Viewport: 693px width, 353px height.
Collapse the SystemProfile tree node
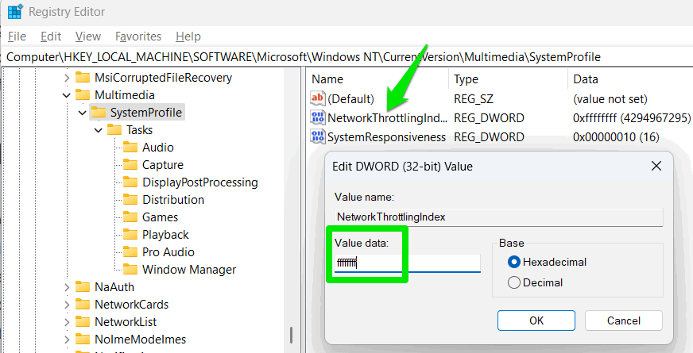(82, 113)
